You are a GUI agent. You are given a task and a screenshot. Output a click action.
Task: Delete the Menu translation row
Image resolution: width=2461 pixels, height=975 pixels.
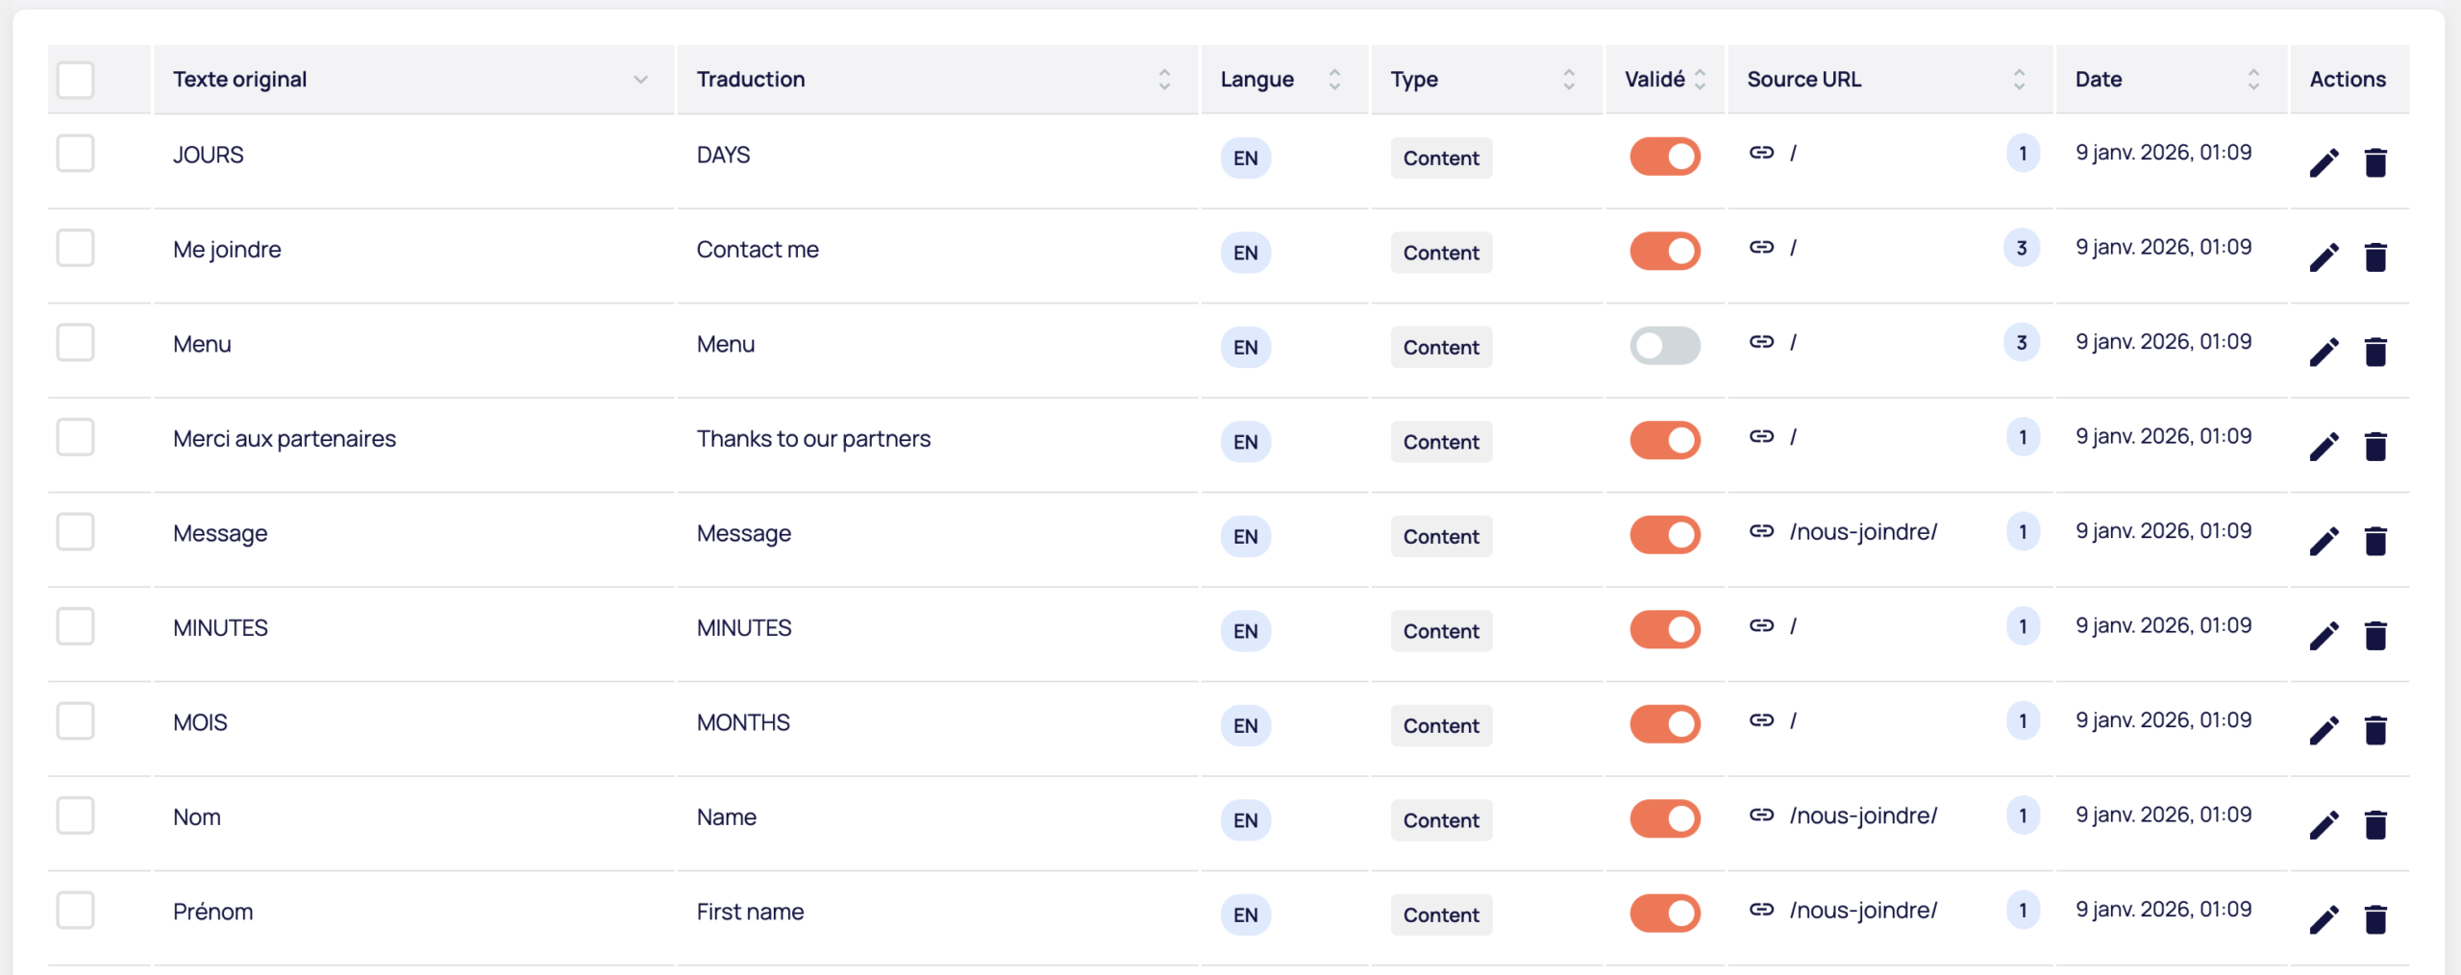click(2376, 352)
